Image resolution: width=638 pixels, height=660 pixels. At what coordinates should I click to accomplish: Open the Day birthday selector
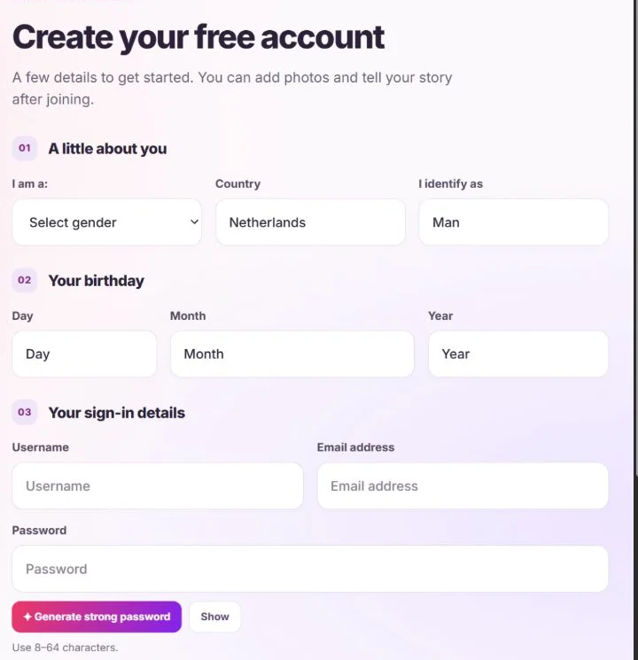click(84, 354)
